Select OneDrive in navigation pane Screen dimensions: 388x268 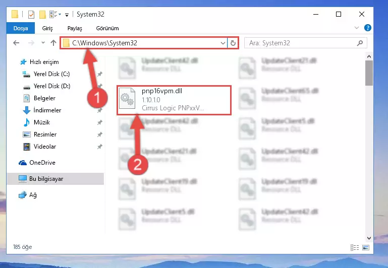point(42,163)
